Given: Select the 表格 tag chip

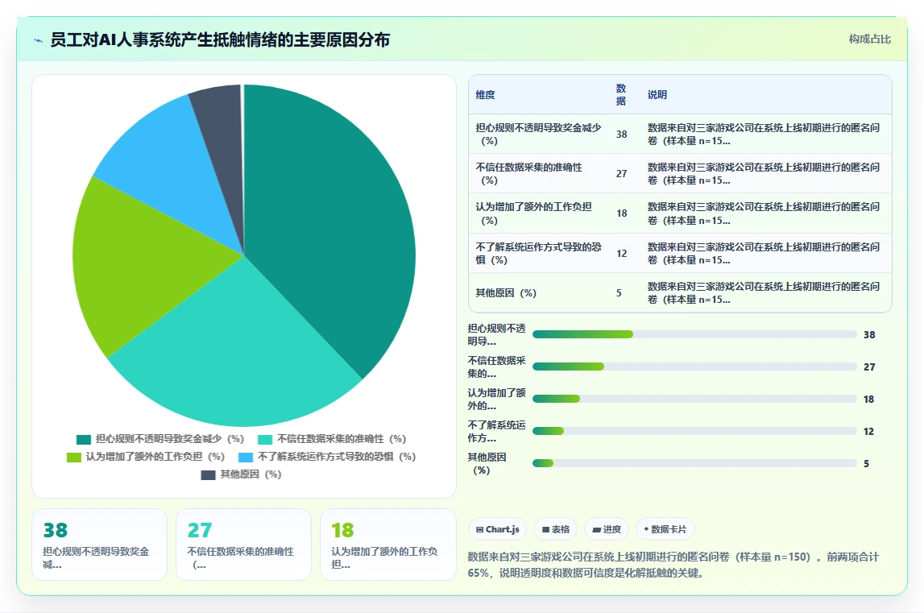Looking at the screenshot, I should 556,529.
